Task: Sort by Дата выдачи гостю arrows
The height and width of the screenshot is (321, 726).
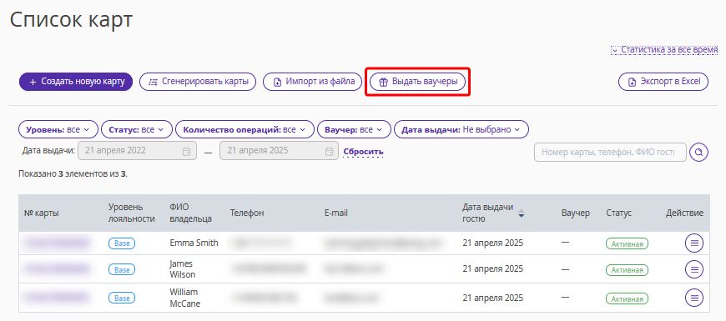Action: (522, 213)
